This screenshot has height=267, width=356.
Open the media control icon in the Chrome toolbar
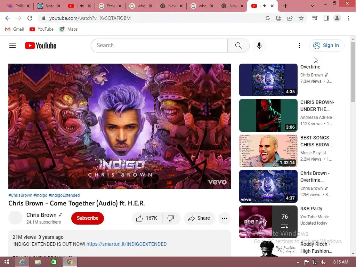315,18
